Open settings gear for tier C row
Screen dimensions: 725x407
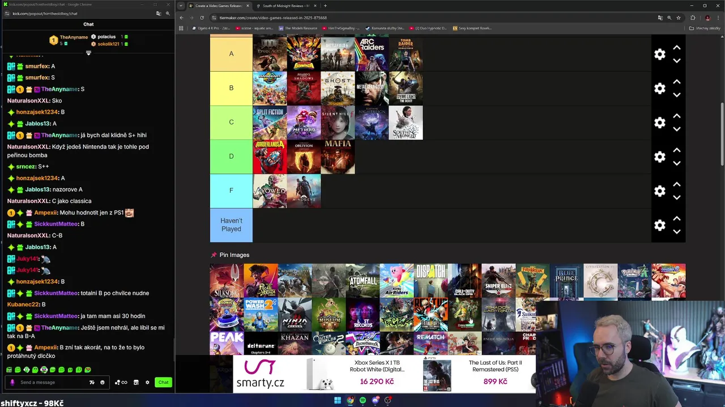[660, 123]
